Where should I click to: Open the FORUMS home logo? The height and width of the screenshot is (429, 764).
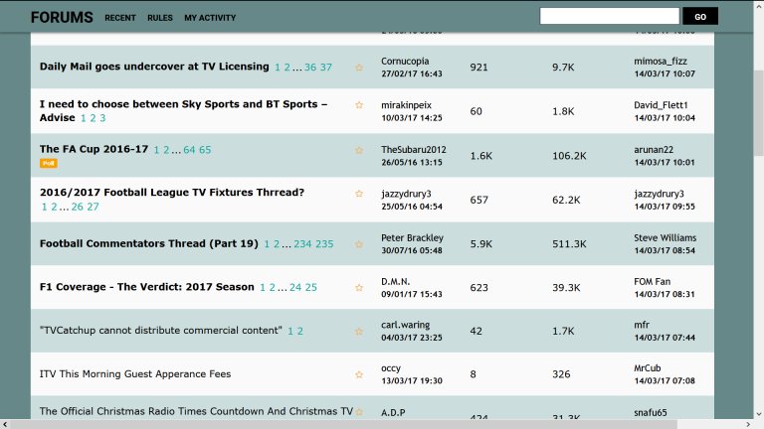pos(62,18)
